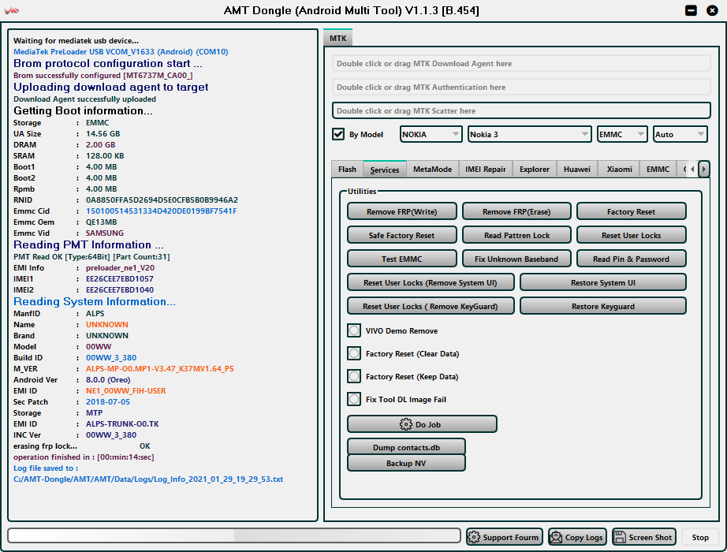Screen dimensions: 727x552
Task: Open the Huawei tab
Action: click(576, 170)
